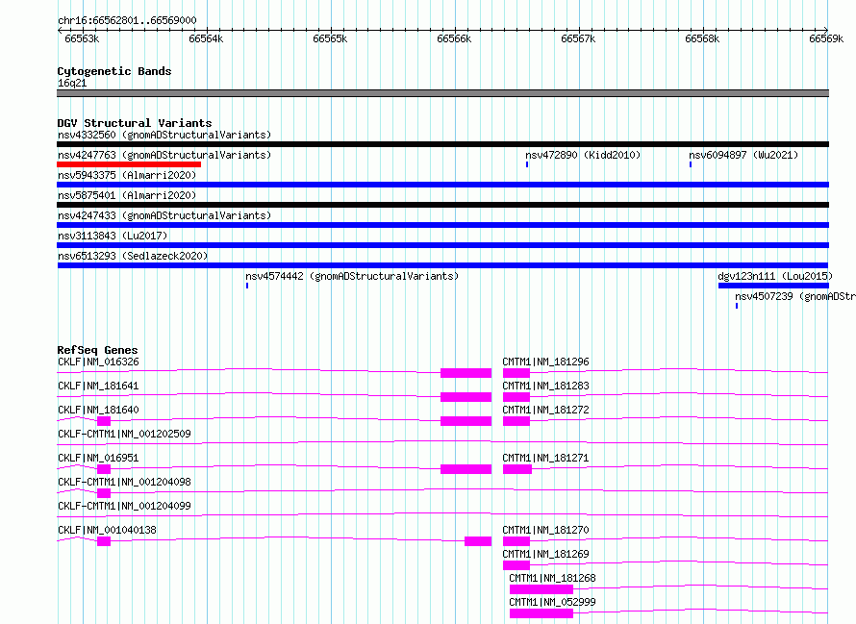Click the CKLF-CMTM1|NM_001204098 transcript label
856x624 pixels.
point(124,482)
